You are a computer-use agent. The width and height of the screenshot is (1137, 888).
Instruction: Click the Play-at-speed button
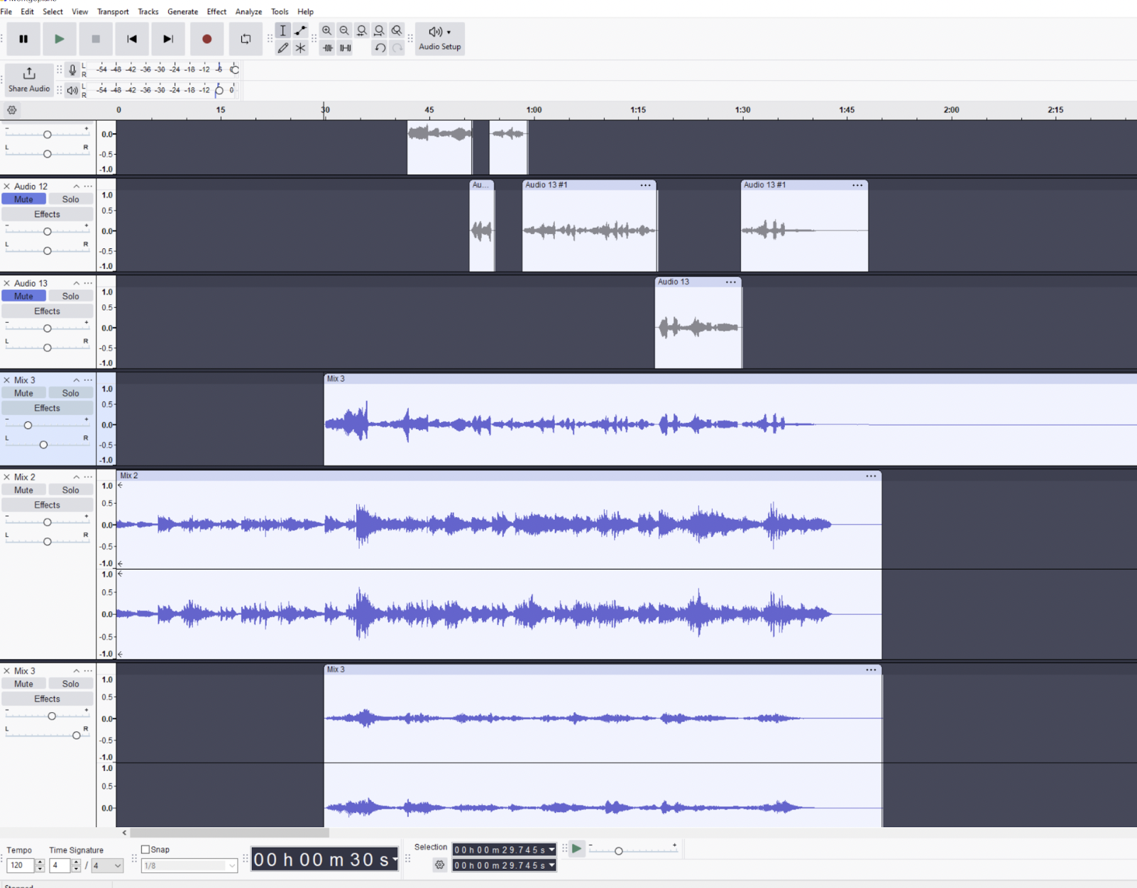point(576,849)
